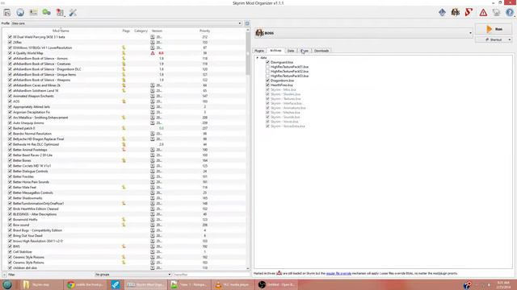Sort by Category column header
This screenshot has width=517, height=290.
(141, 31)
